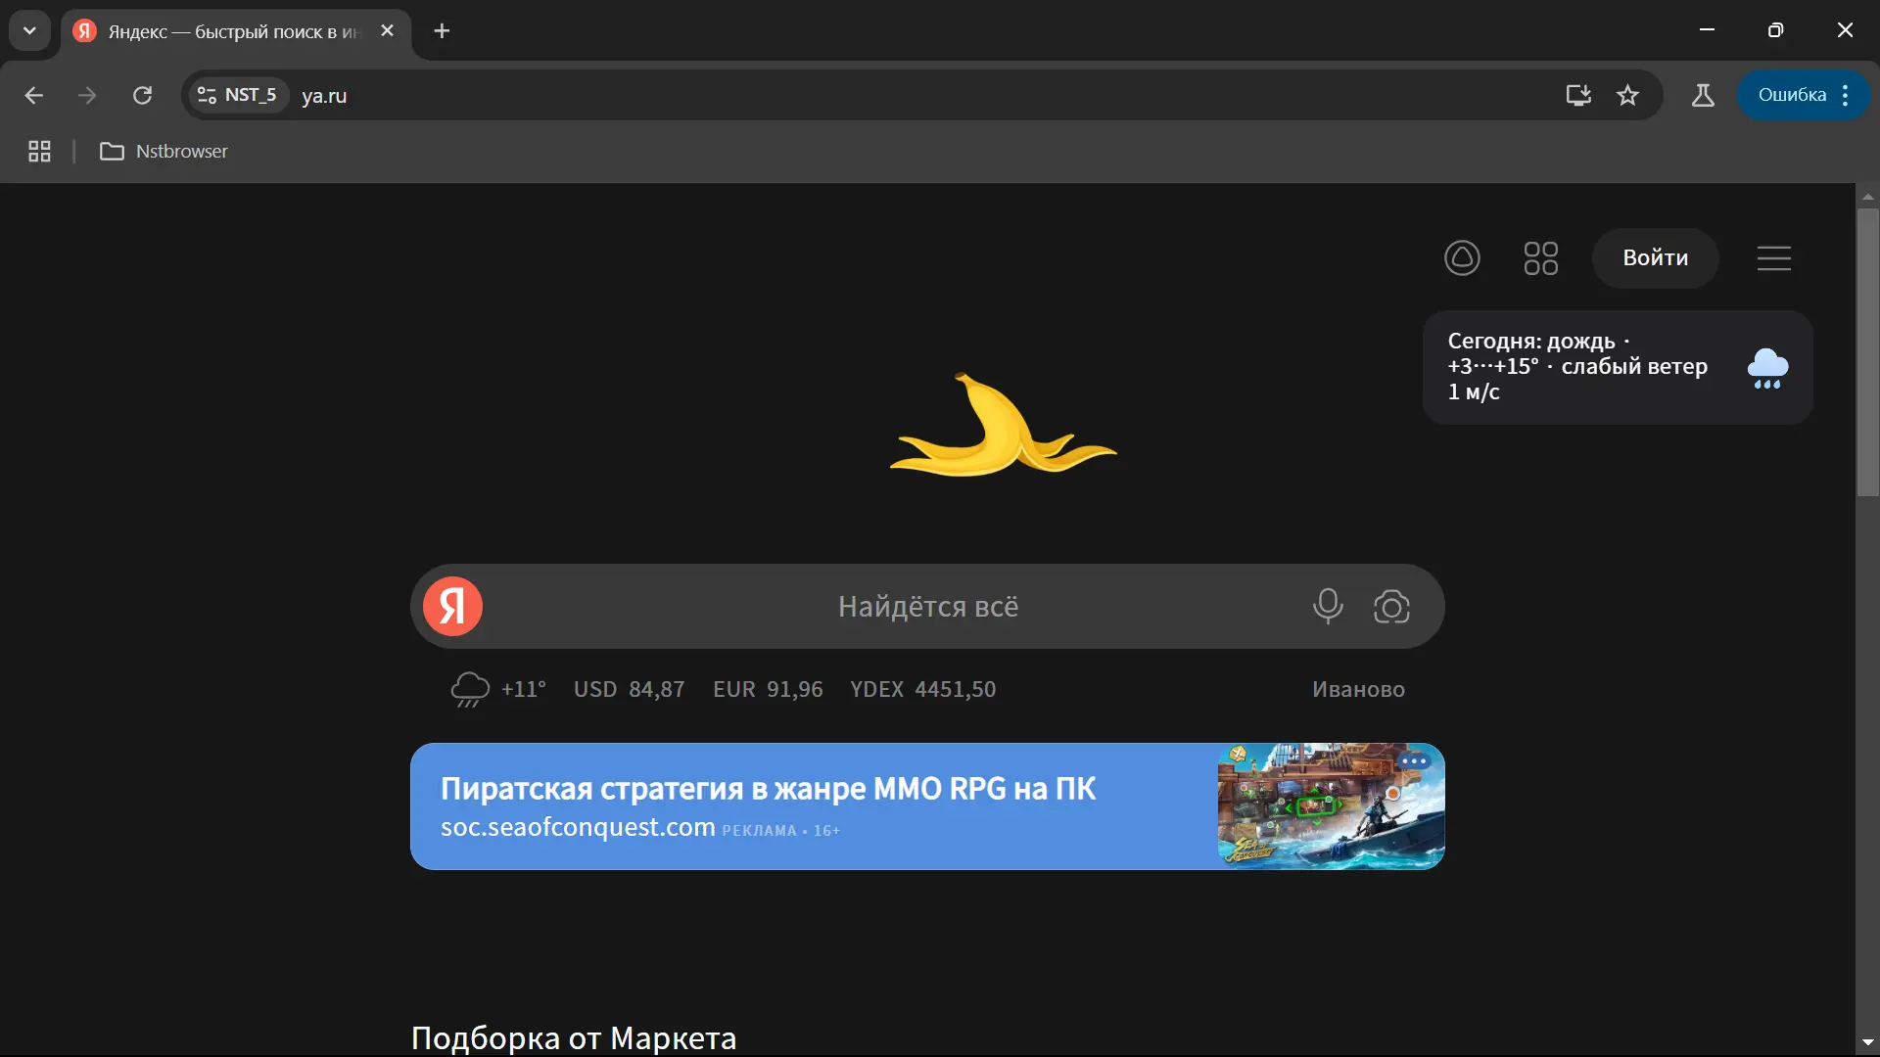Click the USD 84,87 exchange rate
Screen dimensions: 1880x1057
point(629,689)
